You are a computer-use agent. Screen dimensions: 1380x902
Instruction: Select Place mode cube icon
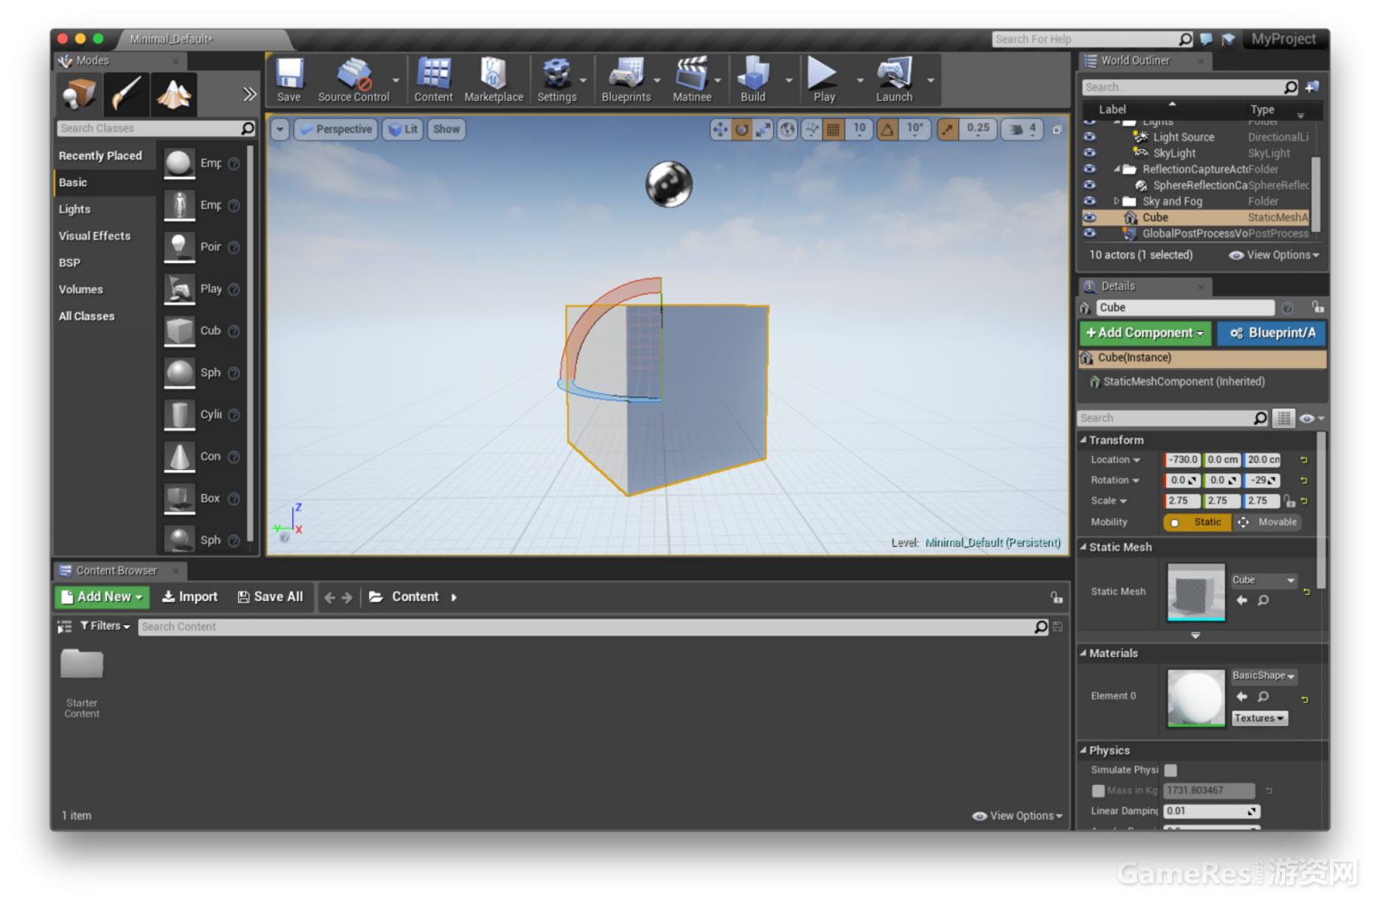[x=79, y=94]
